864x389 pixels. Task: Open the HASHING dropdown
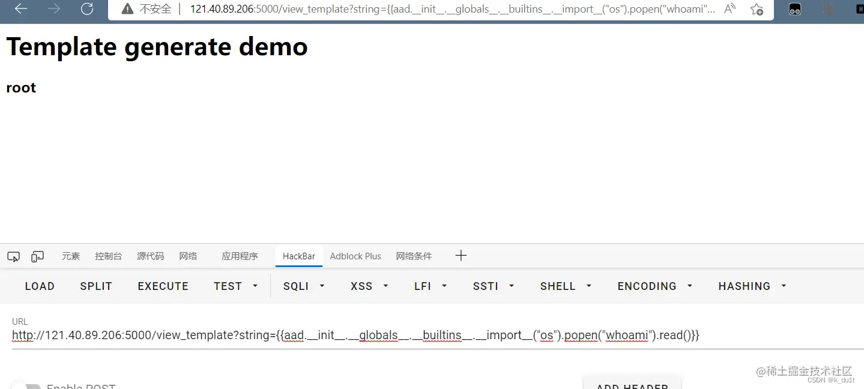tap(752, 286)
